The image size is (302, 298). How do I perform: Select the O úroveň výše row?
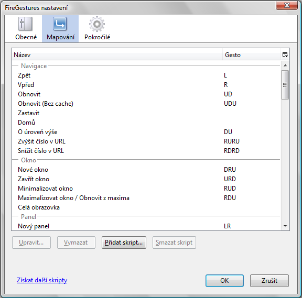coord(146,132)
